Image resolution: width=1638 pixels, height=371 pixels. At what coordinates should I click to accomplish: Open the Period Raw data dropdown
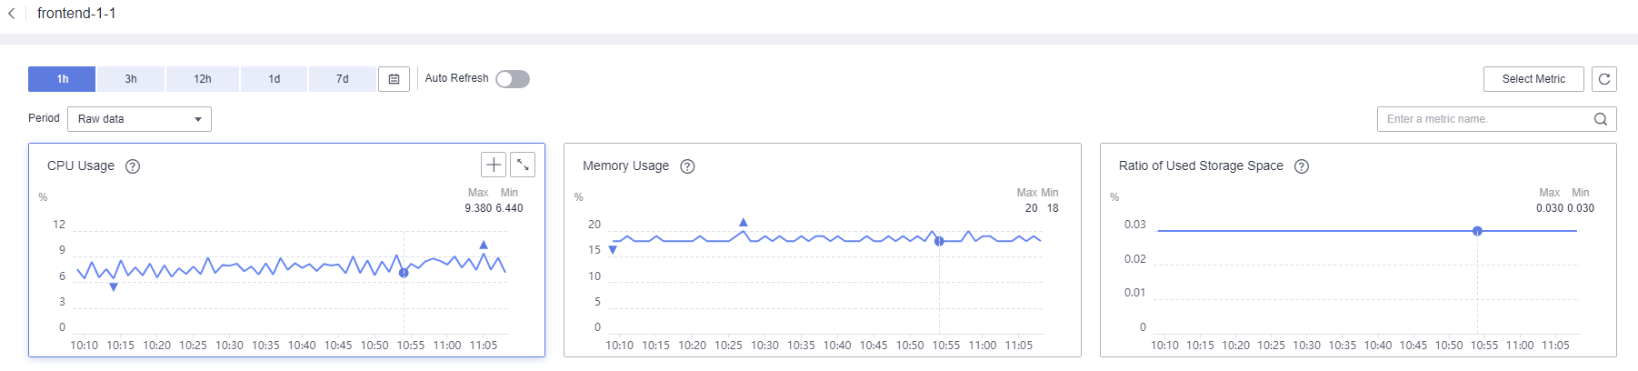pos(139,119)
